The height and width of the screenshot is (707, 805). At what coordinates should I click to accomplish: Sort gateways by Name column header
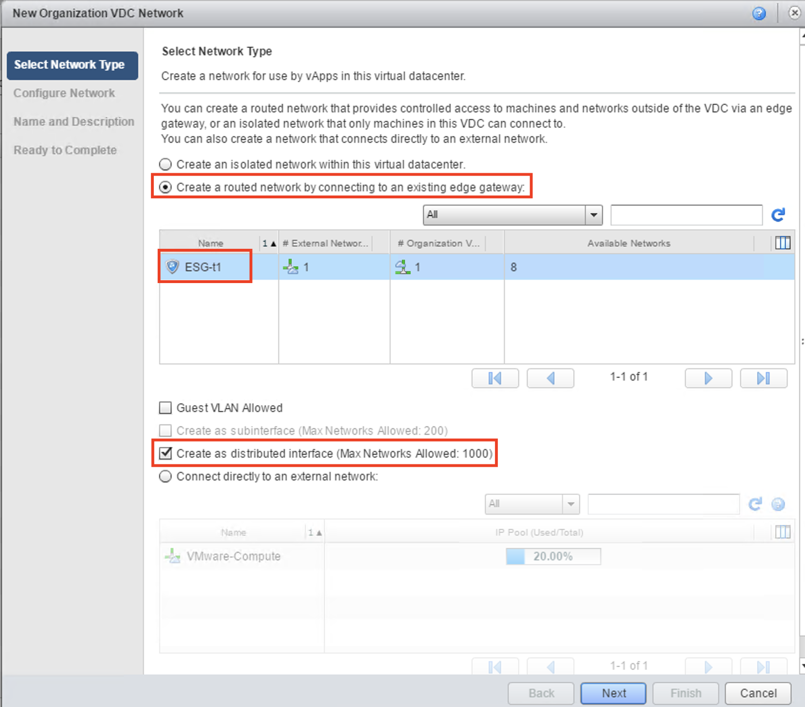coord(211,243)
